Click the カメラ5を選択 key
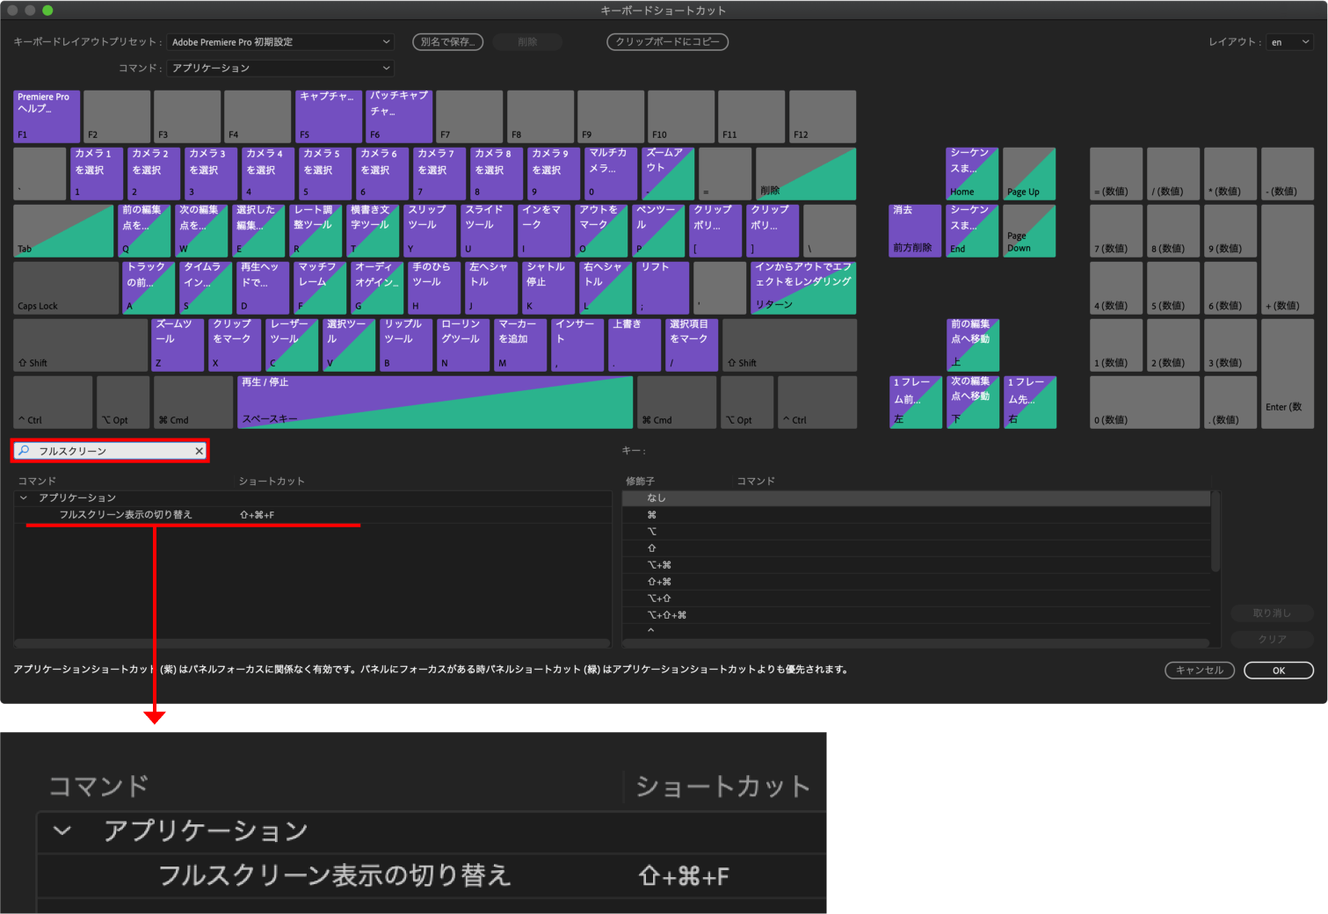This screenshot has height=914, width=1328. [325, 173]
